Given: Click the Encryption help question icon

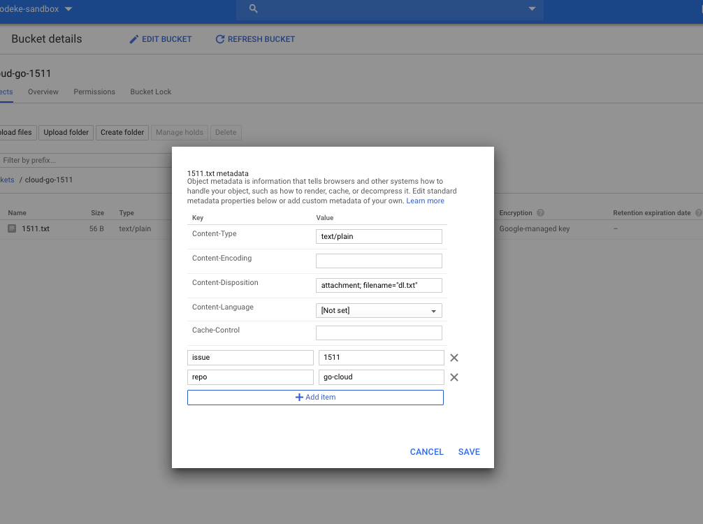Looking at the screenshot, I should [540, 213].
